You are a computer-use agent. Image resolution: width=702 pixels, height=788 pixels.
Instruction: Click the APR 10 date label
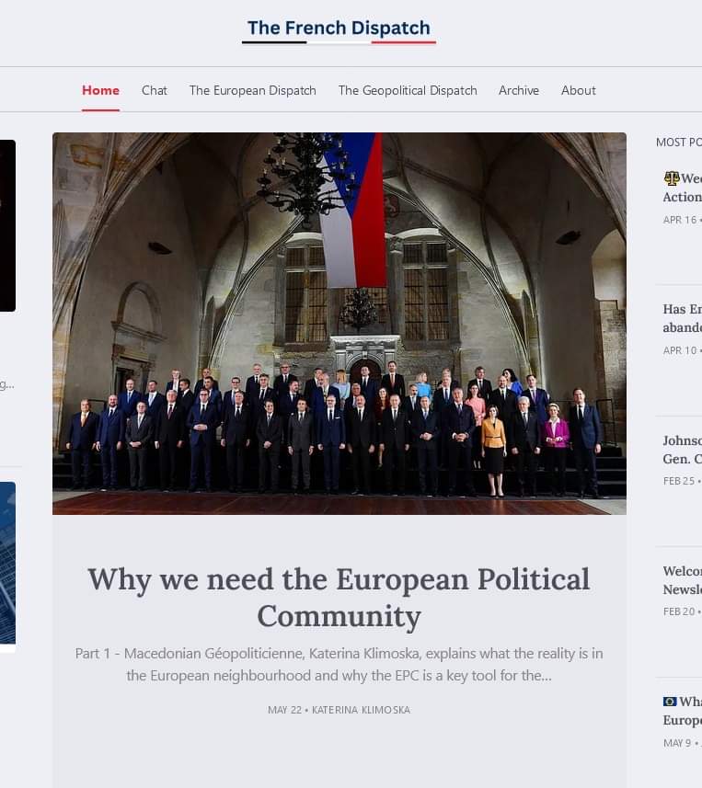pos(680,350)
